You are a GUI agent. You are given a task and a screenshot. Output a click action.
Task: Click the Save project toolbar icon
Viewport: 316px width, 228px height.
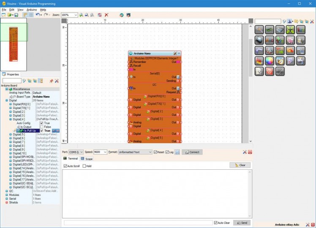pyautogui.click(x=16, y=15)
